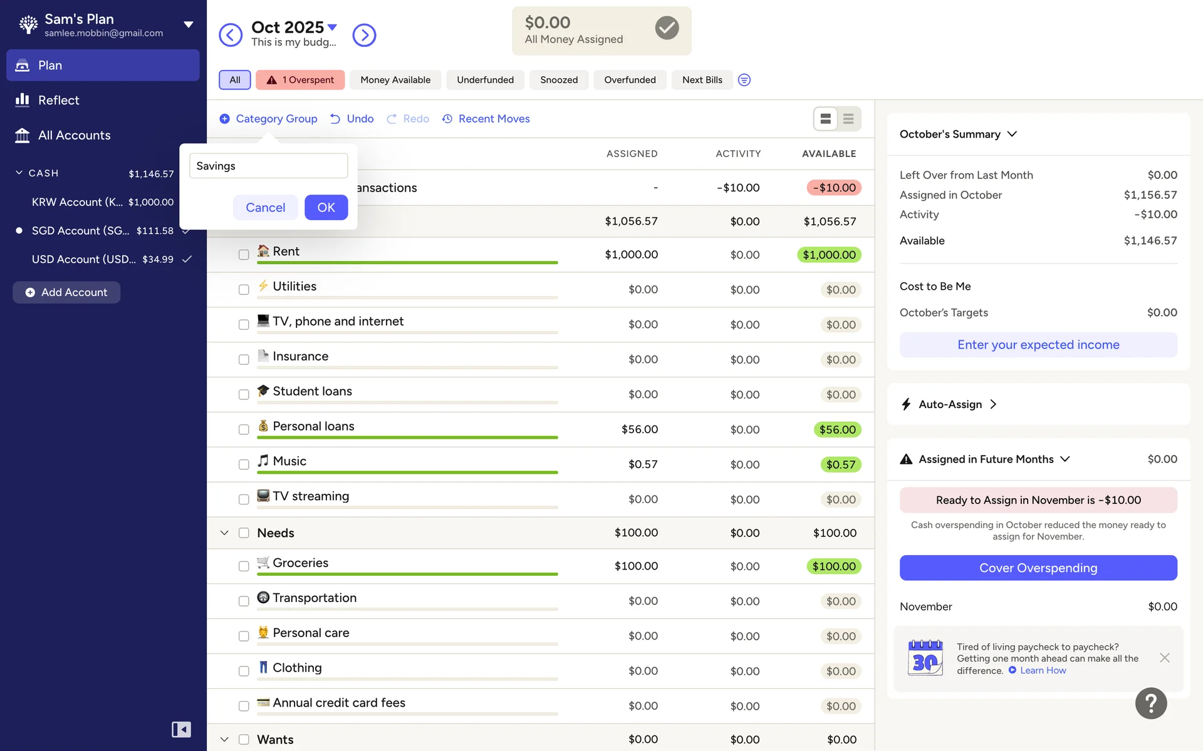Image resolution: width=1203 pixels, height=751 pixels.
Task: Check the Rent category checkbox
Action: click(x=244, y=255)
